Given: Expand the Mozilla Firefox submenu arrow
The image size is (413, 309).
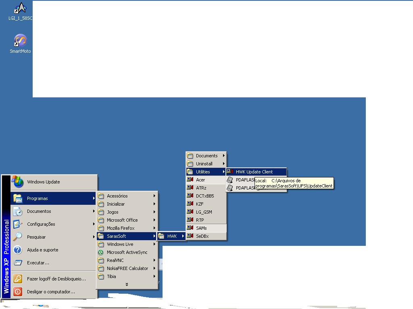Looking at the screenshot, I should click(154, 228).
